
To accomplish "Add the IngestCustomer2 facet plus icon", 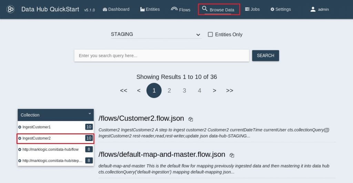I will coord(20,138).
